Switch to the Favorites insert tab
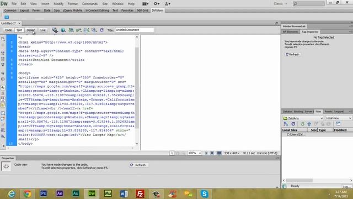The height and width of the screenshot is (199, 353). point(127,11)
